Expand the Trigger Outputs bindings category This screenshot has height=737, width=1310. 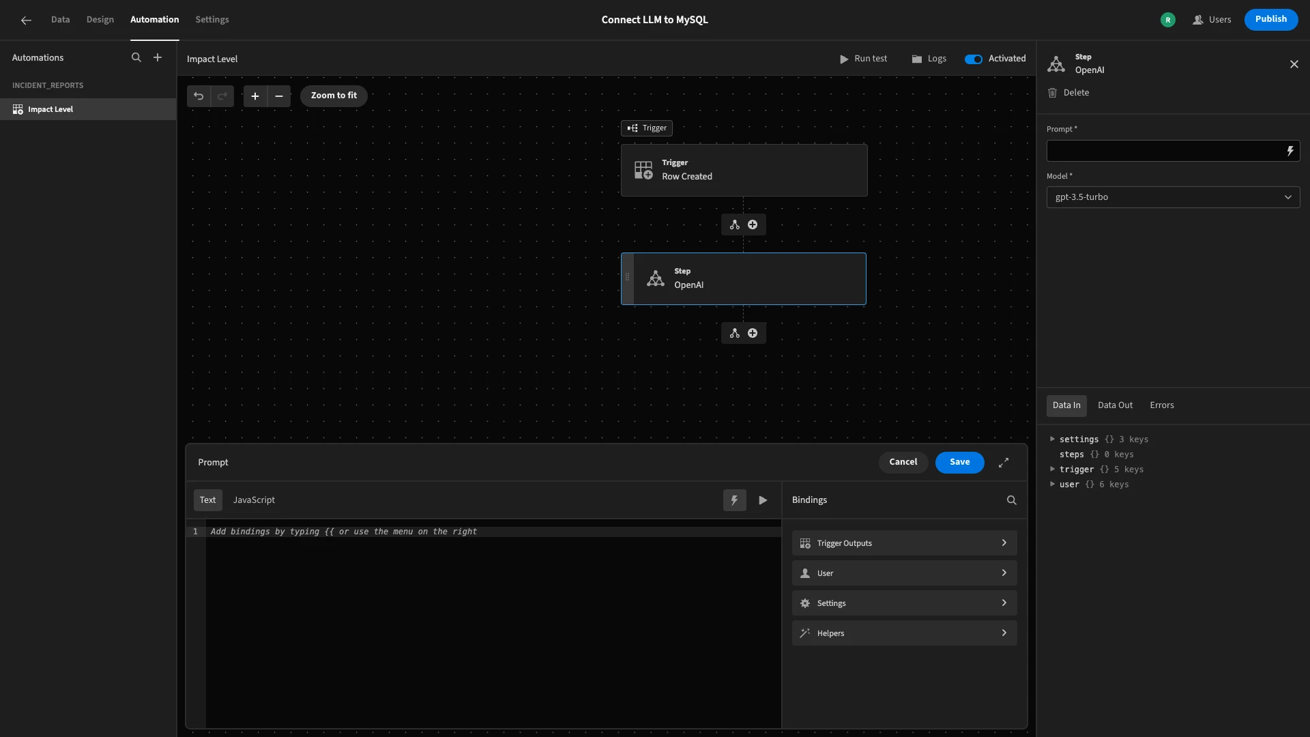904,543
